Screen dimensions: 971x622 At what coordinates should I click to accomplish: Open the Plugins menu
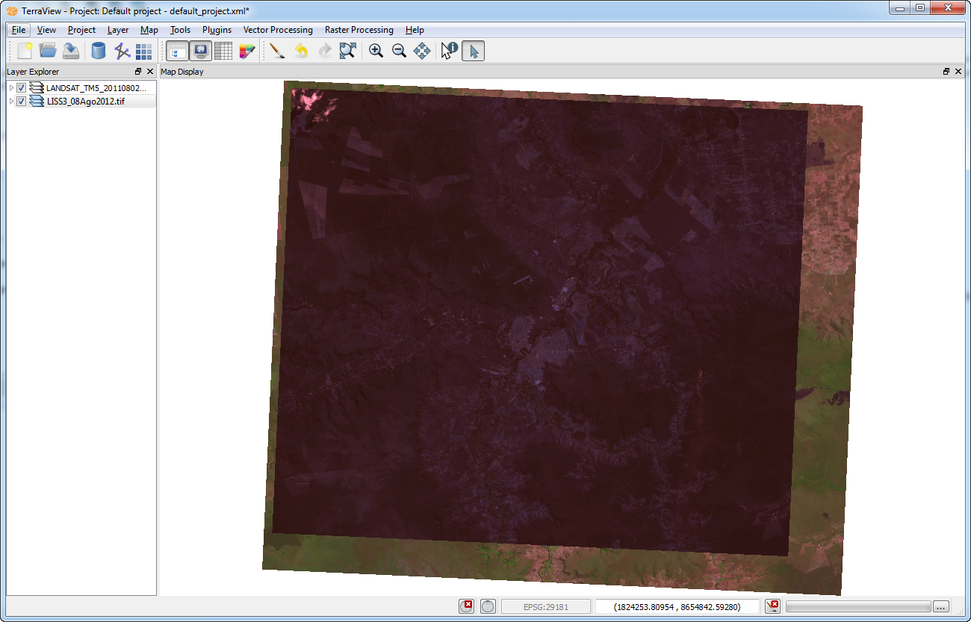pos(217,30)
